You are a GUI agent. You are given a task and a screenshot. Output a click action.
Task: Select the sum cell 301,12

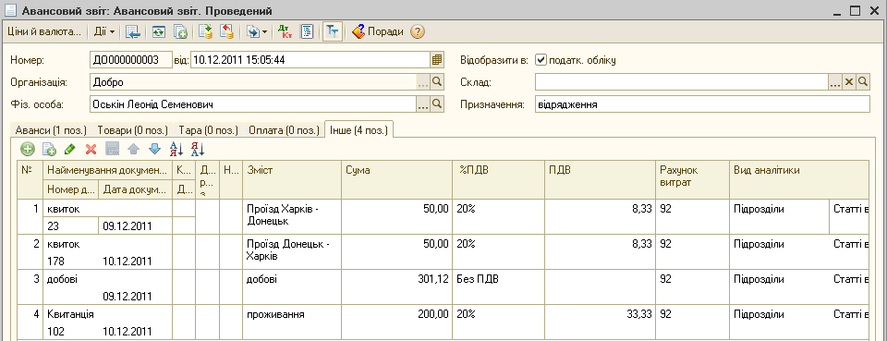(x=396, y=286)
